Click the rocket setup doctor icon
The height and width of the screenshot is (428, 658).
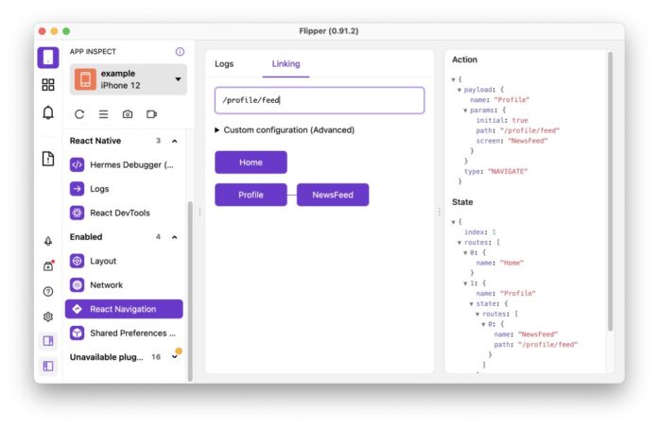[x=48, y=241]
